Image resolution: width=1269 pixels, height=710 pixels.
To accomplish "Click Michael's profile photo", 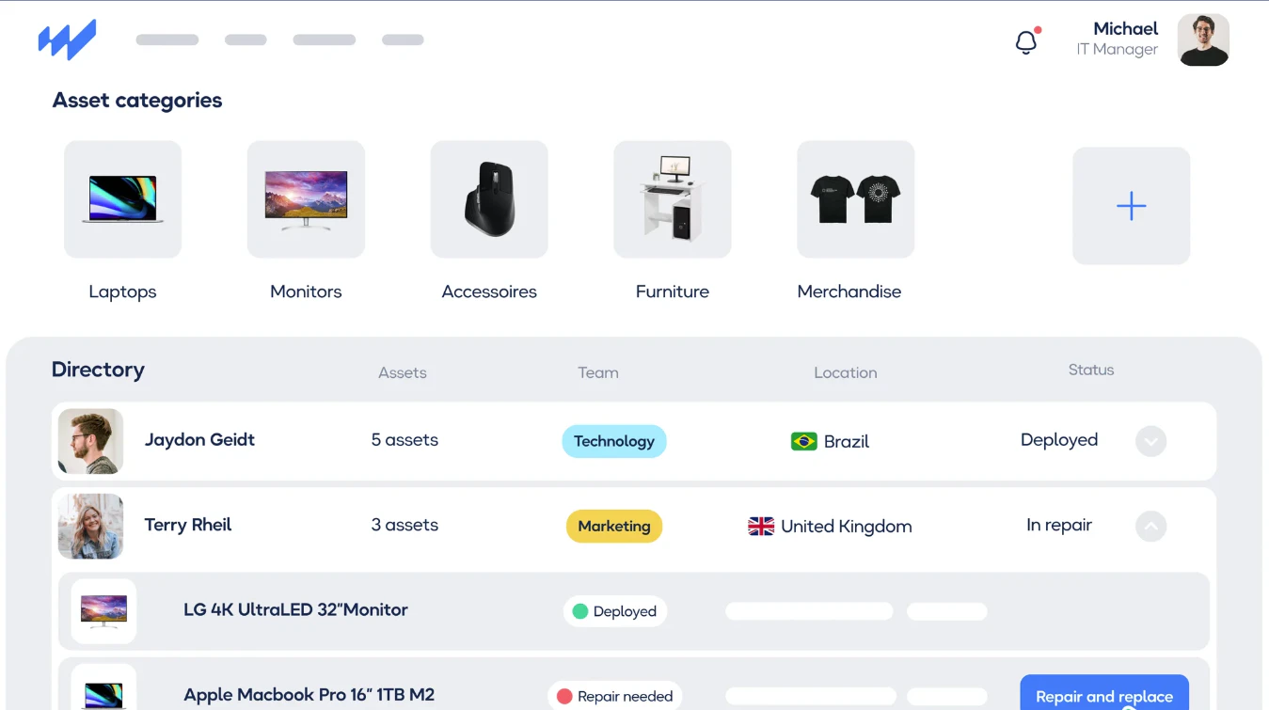I will point(1202,39).
